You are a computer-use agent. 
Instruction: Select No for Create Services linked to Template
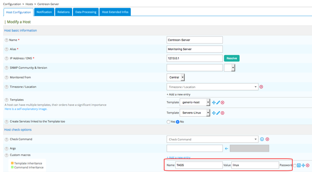[177, 122]
